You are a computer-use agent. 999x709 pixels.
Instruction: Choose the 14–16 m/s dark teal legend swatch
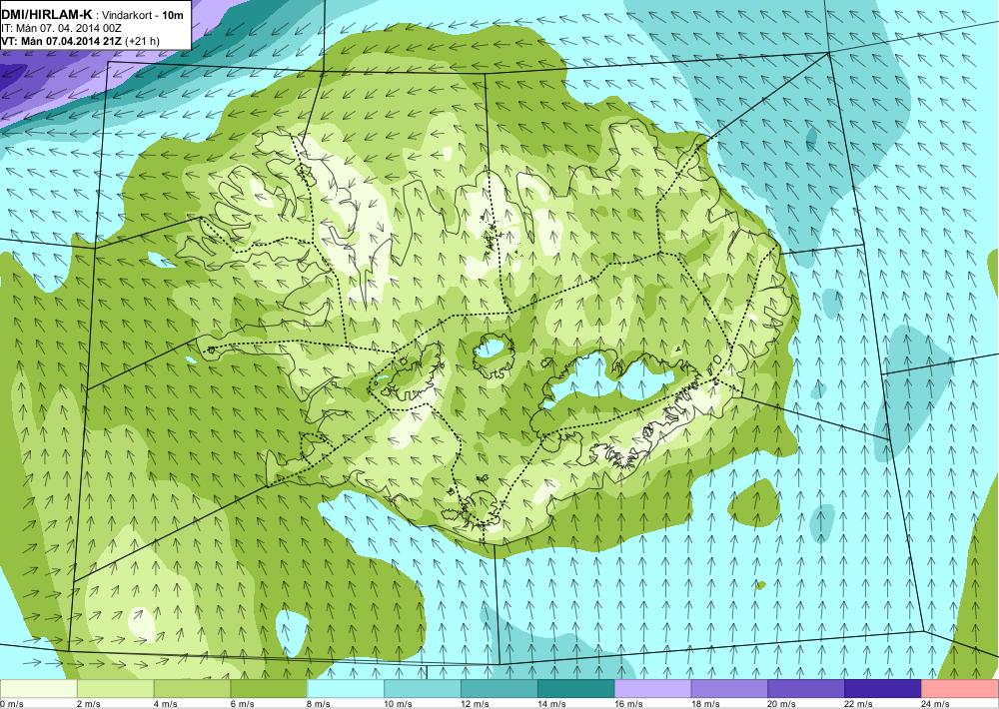tap(576, 689)
